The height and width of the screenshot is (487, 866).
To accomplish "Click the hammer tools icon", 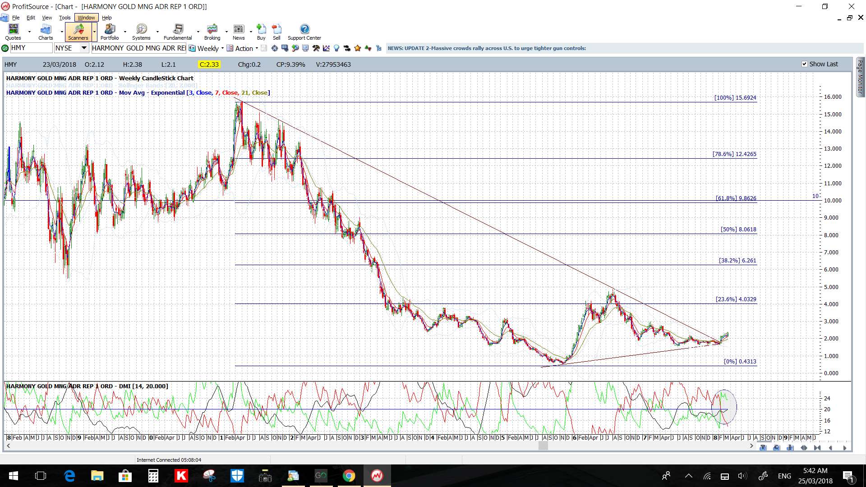I will [x=316, y=48].
